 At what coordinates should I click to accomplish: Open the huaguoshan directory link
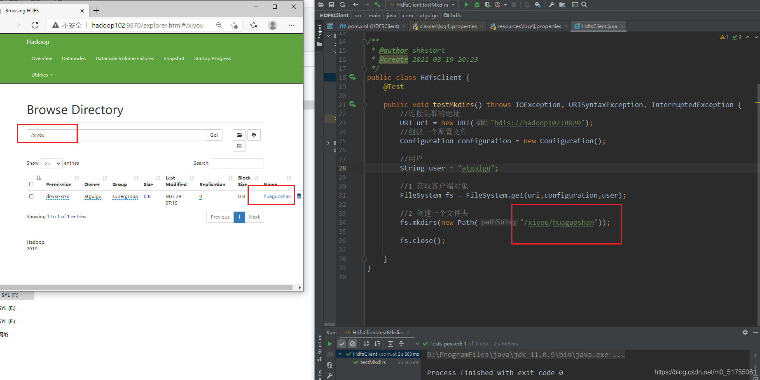277,196
